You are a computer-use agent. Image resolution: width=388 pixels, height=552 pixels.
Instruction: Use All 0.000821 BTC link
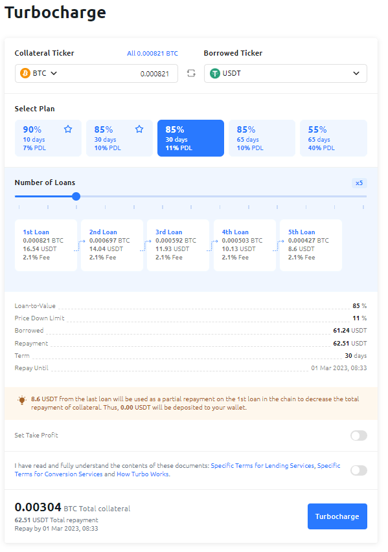pyautogui.click(x=152, y=54)
